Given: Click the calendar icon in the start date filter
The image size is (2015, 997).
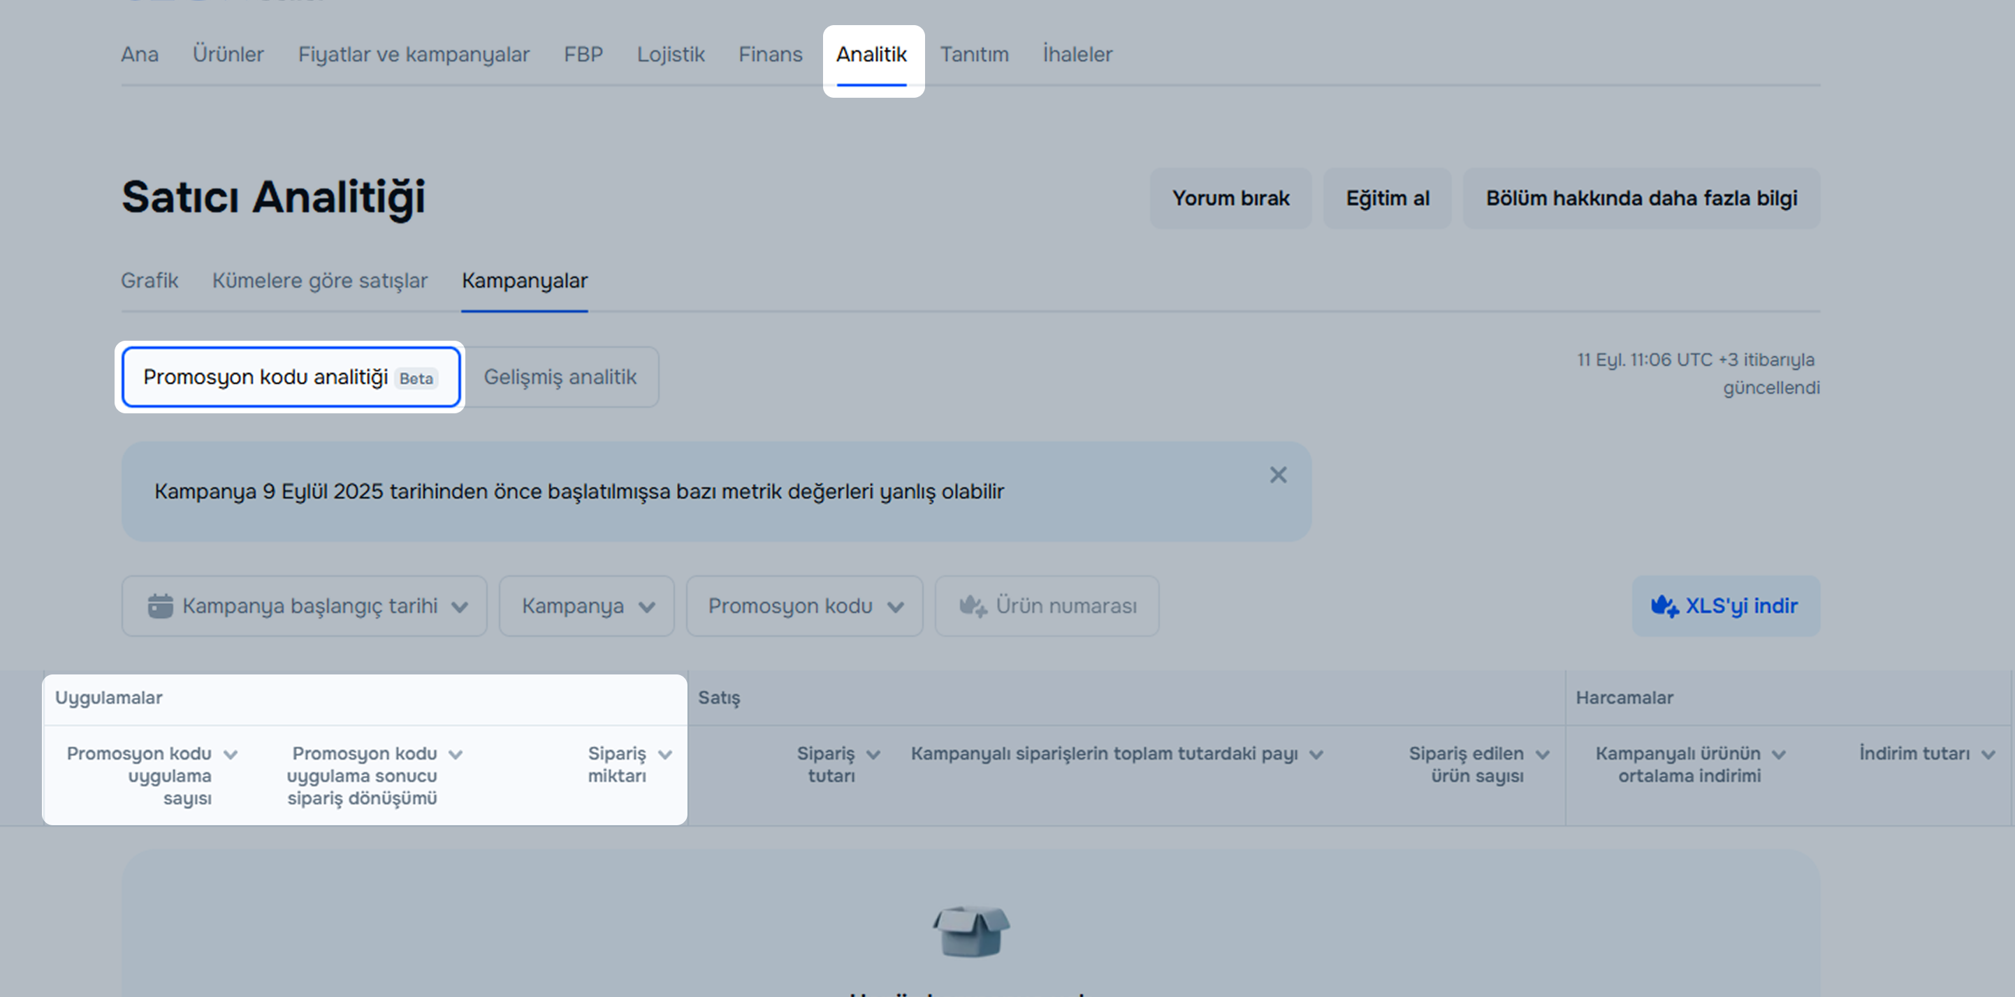Looking at the screenshot, I should click(x=161, y=606).
